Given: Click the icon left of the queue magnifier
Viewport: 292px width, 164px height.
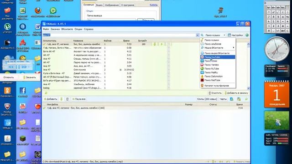Looking at the screenshot, I should [x=239, y=99].
